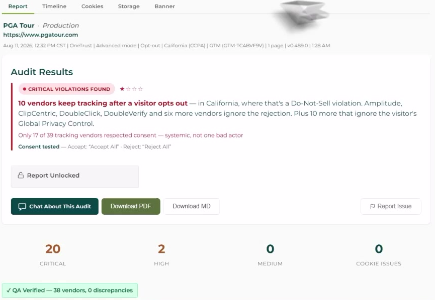Click 'California (CCPA)' in the metadata line
The width and height of the screenshot is (435, 300).
point(185,46)
